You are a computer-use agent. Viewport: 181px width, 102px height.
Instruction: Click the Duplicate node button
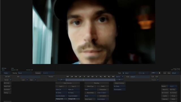[165, 99]
